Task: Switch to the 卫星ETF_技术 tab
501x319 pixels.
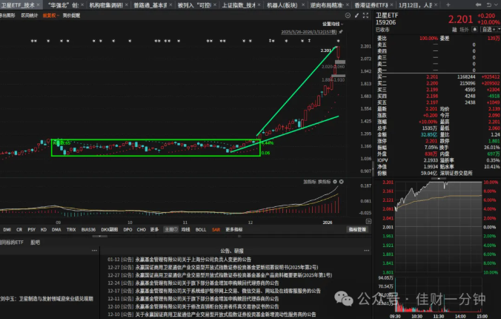Action: 18,5
